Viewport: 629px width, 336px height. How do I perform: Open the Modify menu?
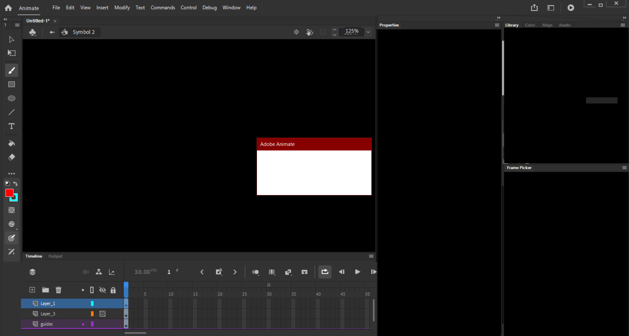(x=122, y=8)
